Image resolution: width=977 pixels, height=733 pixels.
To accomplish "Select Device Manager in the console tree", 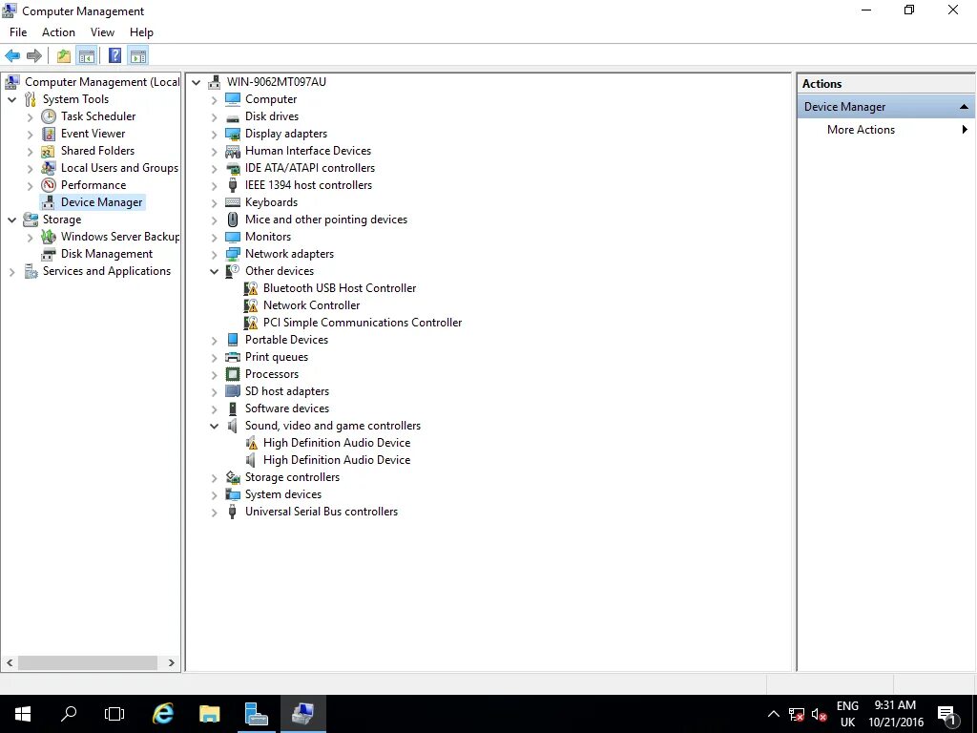I will tap(101, 202).
